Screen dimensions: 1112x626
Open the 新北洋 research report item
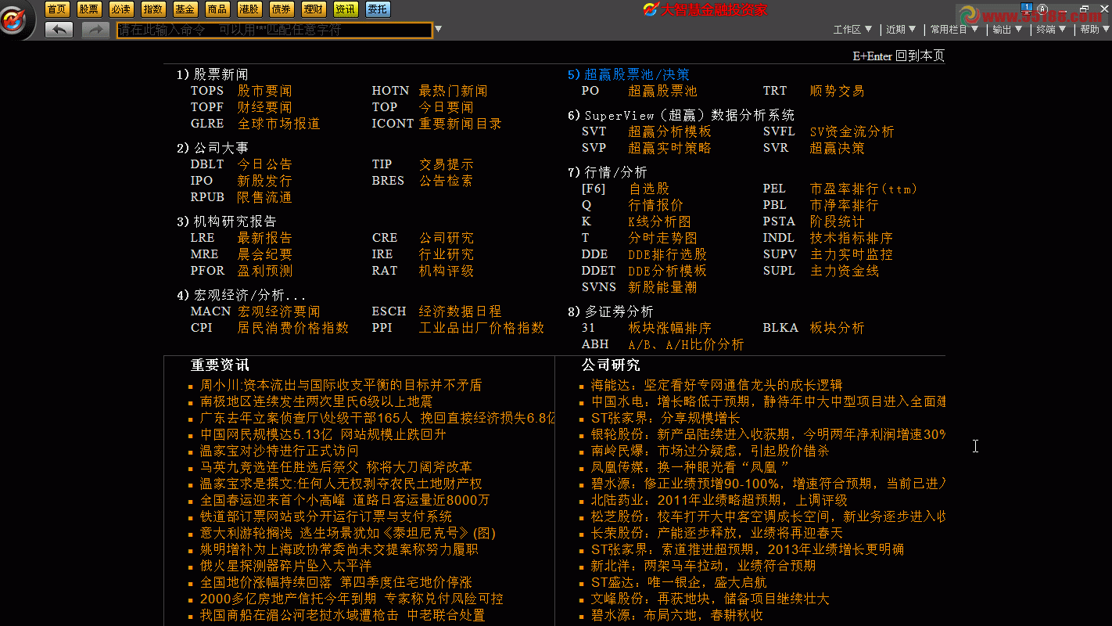click(704, 566)
